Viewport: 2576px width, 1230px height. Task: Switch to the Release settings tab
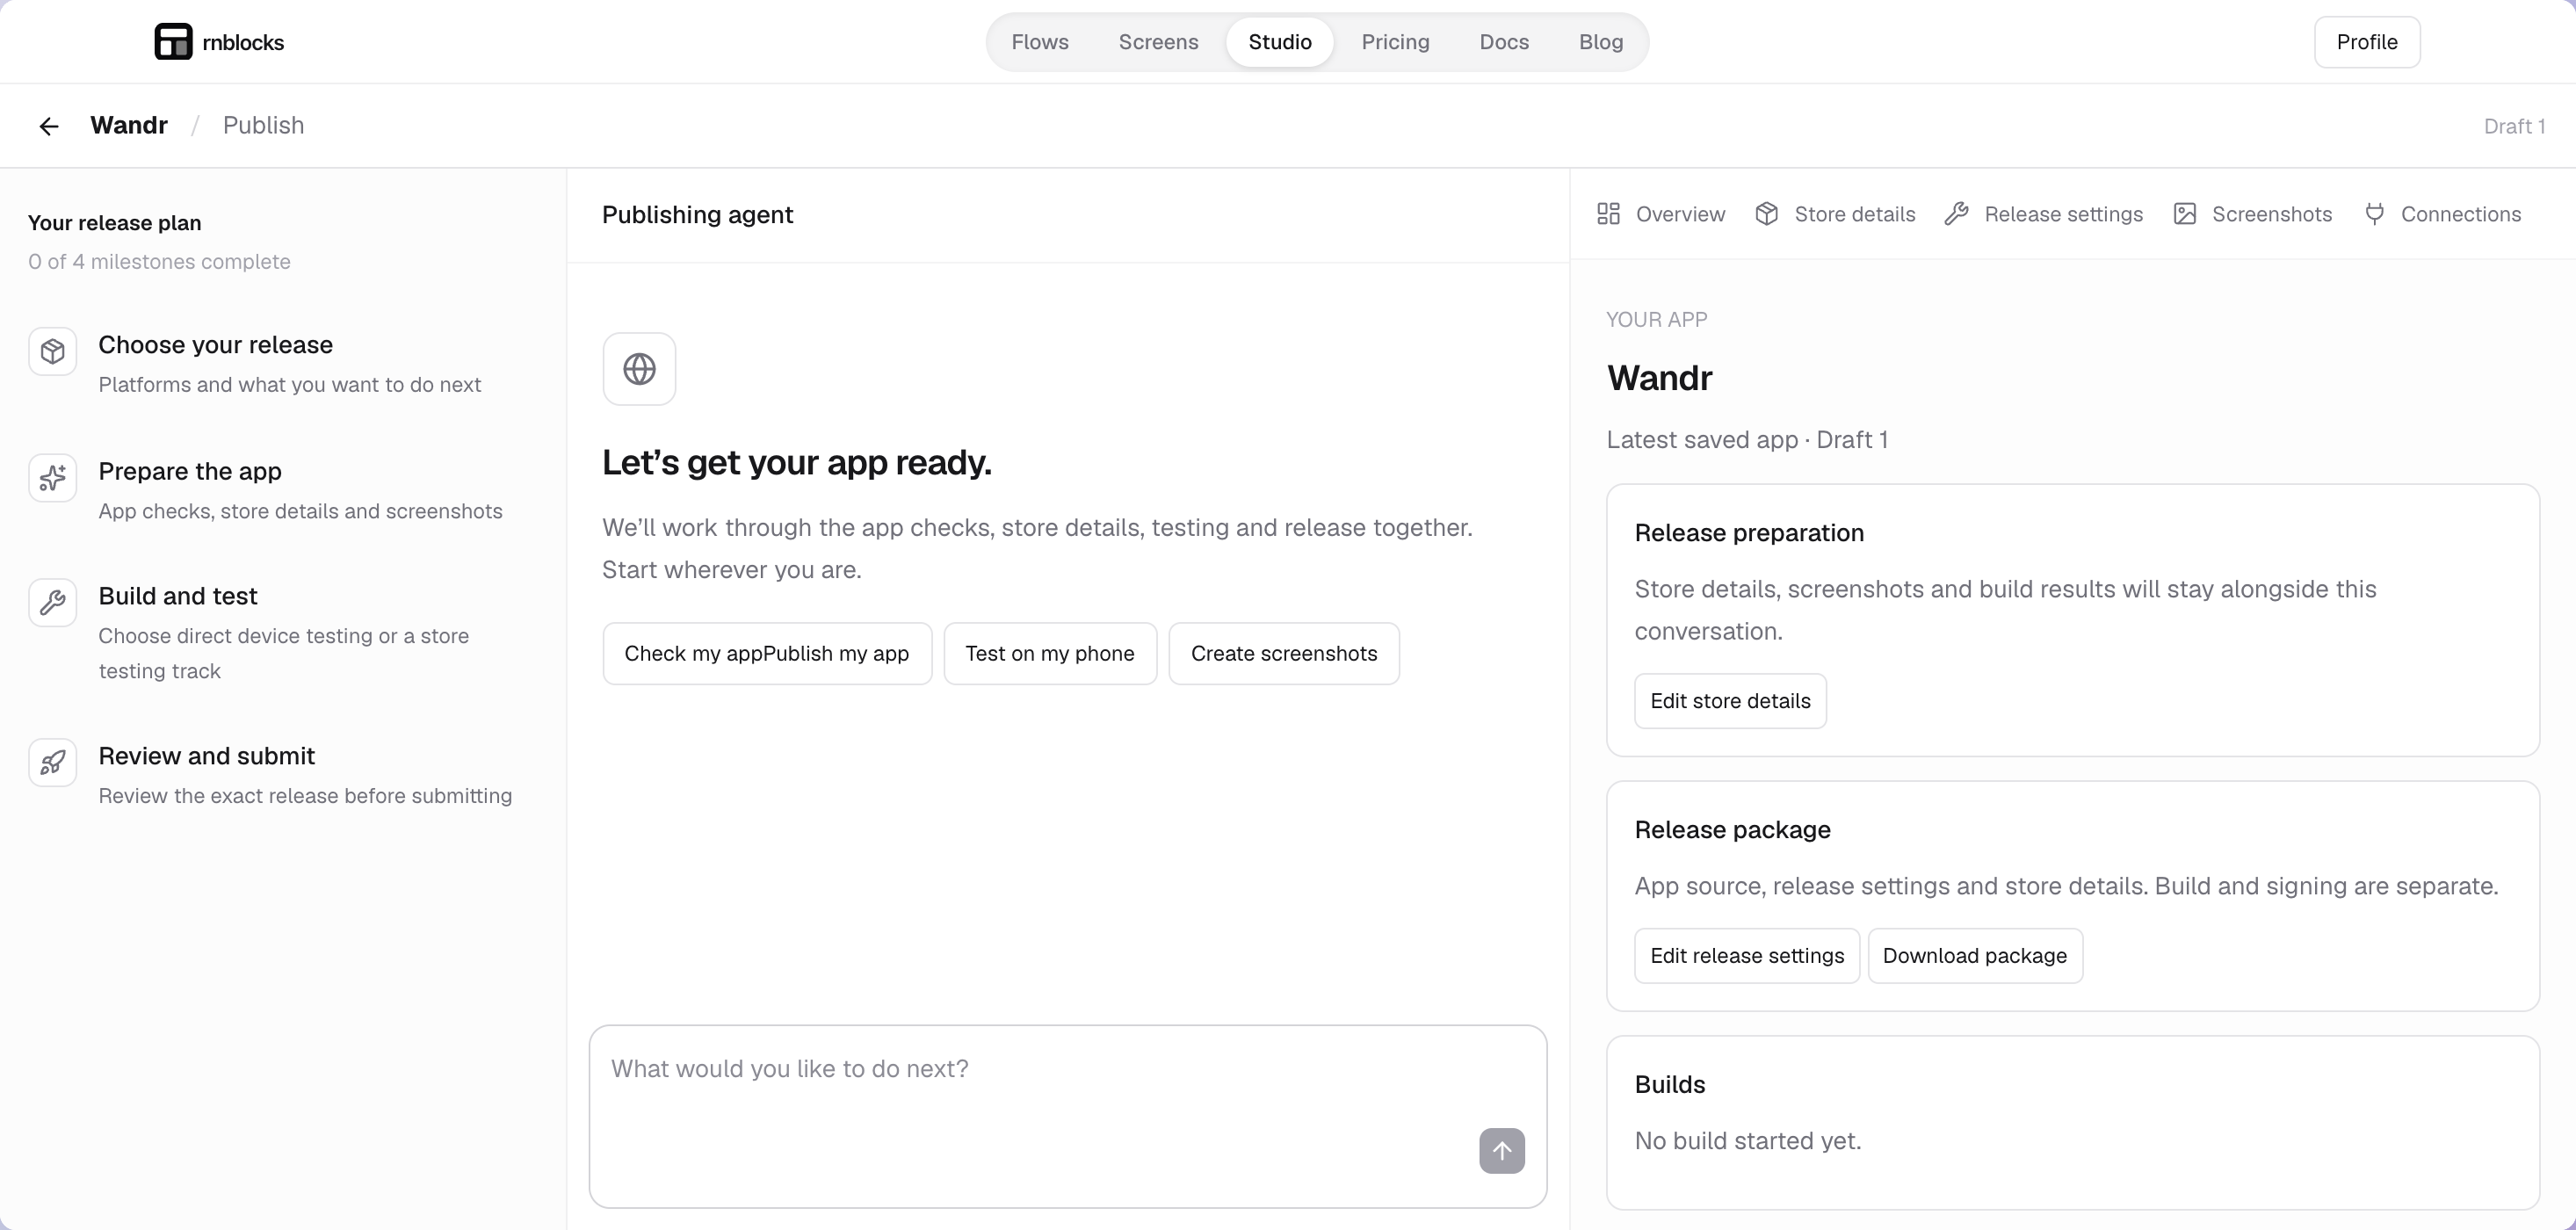coord(2044,214)
